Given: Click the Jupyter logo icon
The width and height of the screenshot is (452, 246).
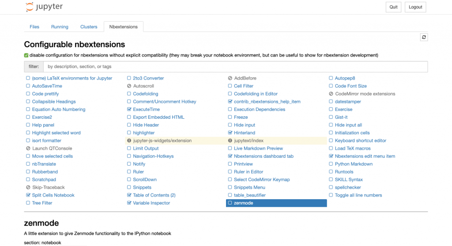Looking at the screenshot, I should (x=30, y=7).
